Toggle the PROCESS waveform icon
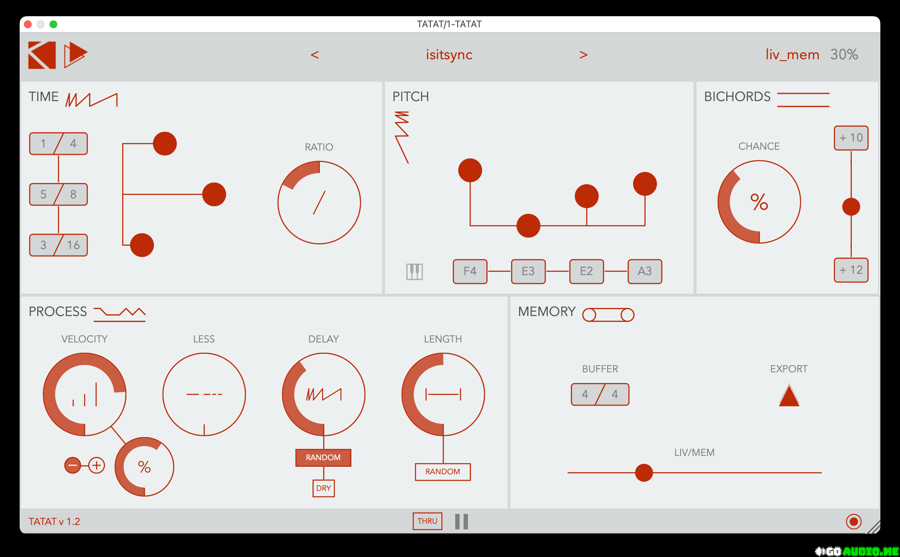The height and width of the screenshot is (557, 900). pos(120,314)
